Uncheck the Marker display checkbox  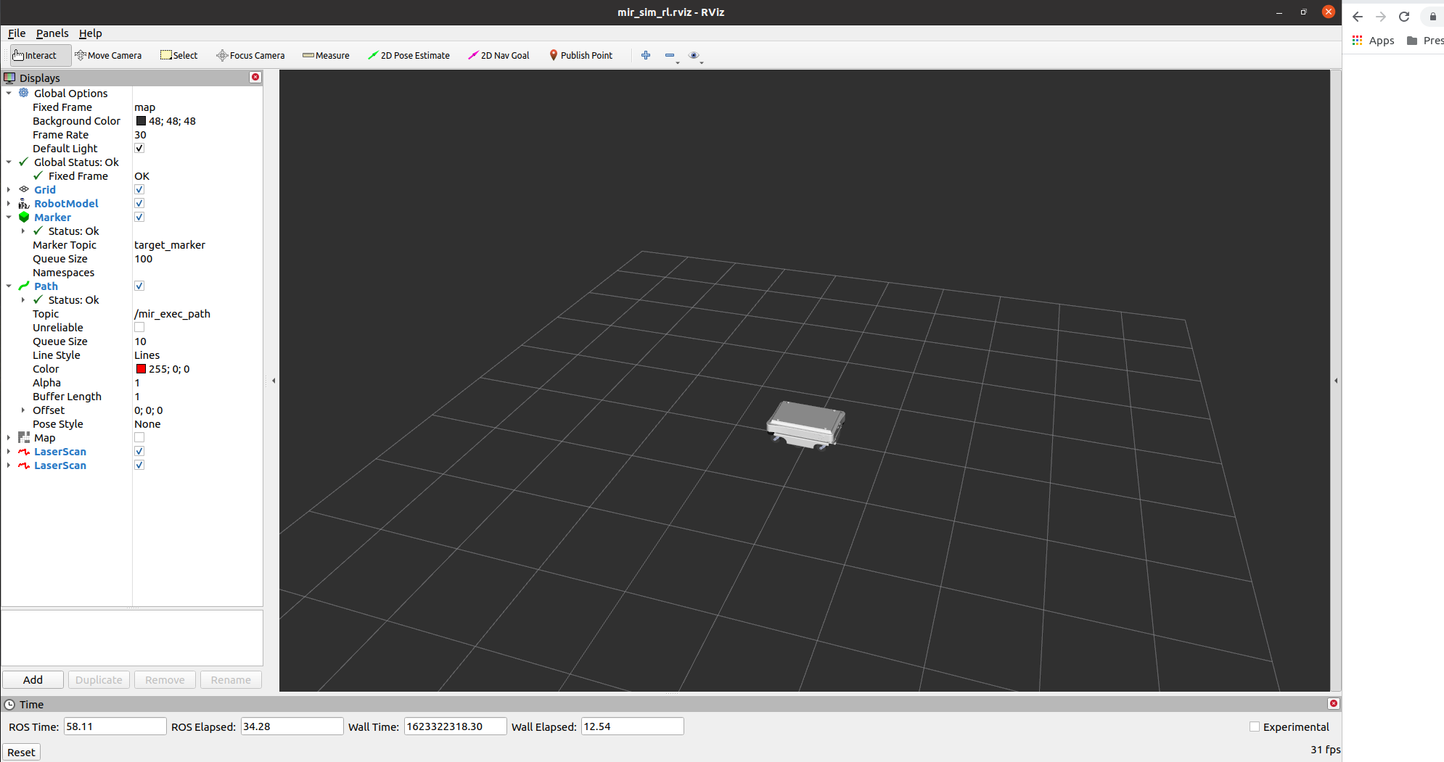click(x=139, y=217)
